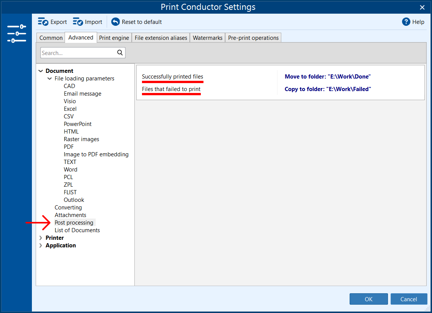This screenshot has width=432, height=313.
Task: Go to Pre-print operations tab
Action: [x=253, y=38]
